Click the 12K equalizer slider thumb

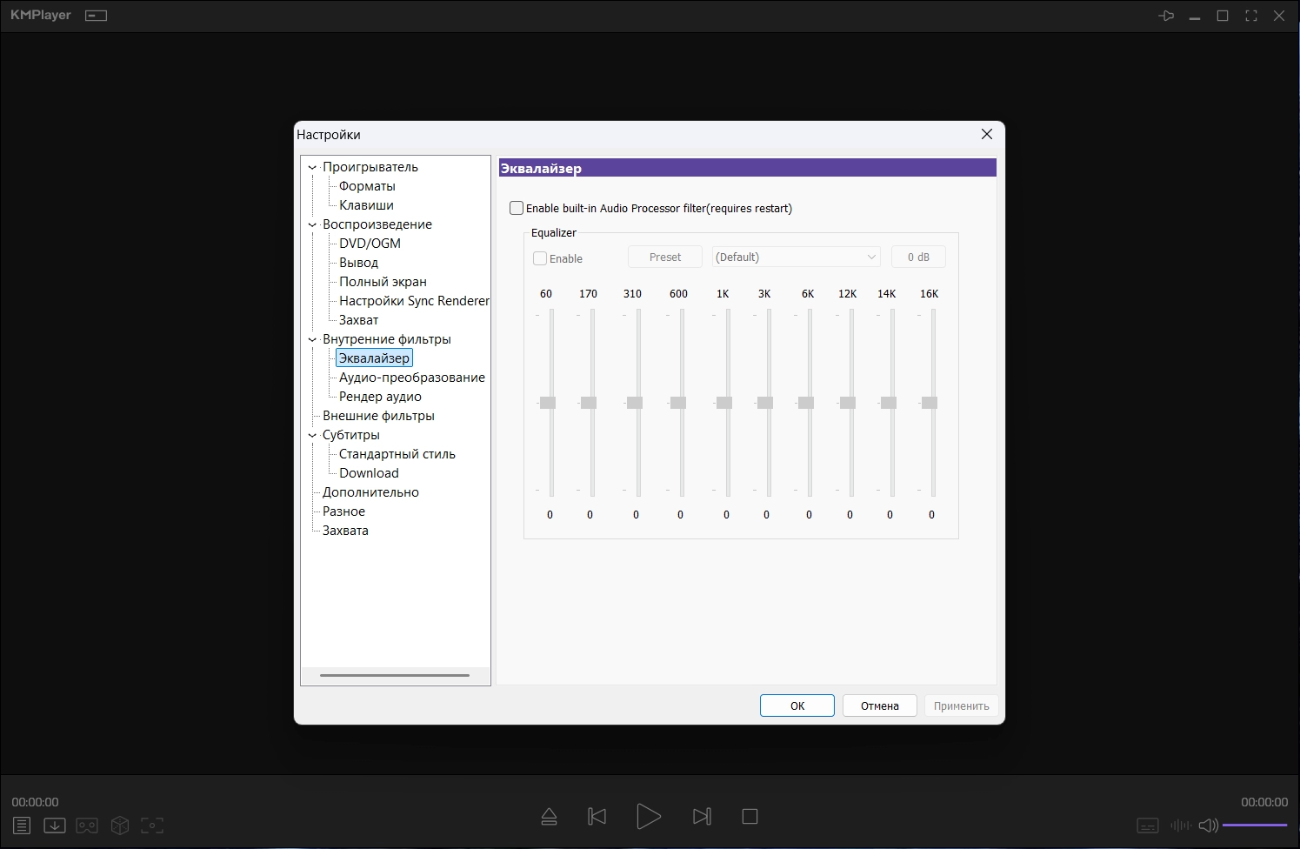[848, 403]
